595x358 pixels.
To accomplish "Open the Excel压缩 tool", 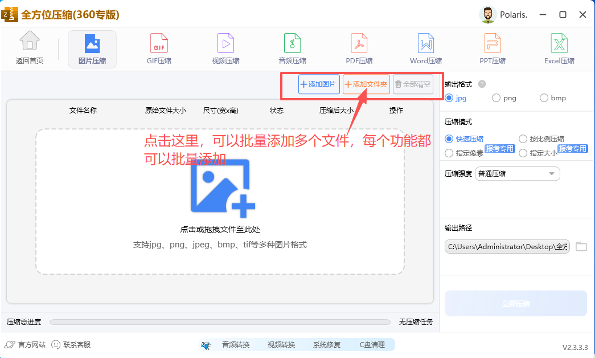I will pos(559,48).
